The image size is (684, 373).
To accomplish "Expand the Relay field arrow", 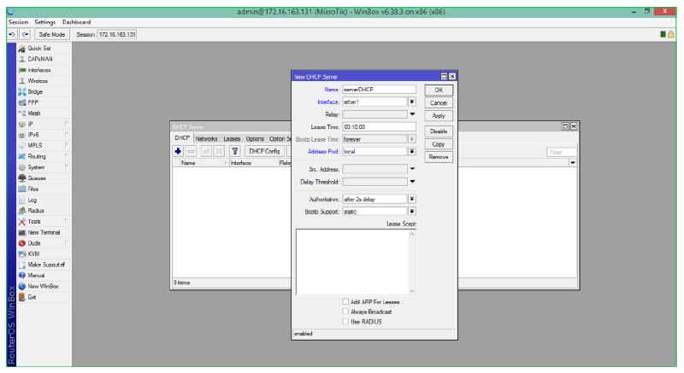I will tap(412, 114).
